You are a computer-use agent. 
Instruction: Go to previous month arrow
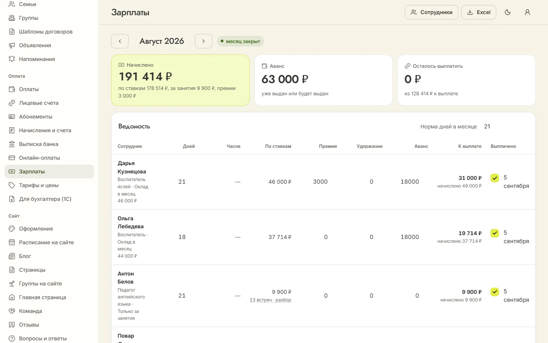[120, 41]
